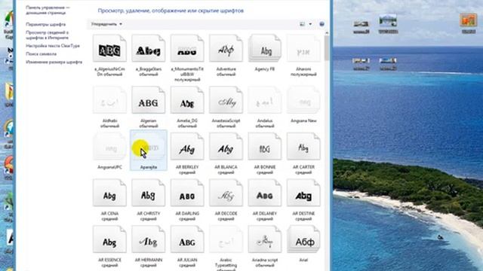The height and width of the screenshot is (271, 483).
Task: Click the Arial font name label
Action: pyautogui.click(x=303, y=260)
